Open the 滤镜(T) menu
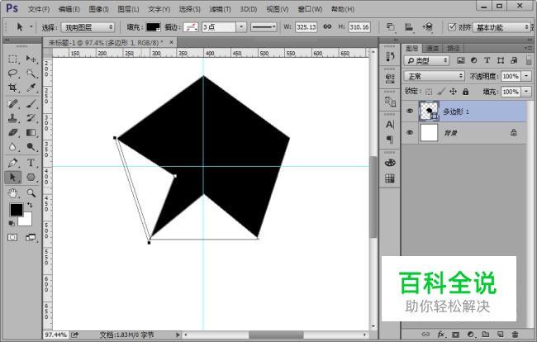The image size is (537, 342). 220,9
